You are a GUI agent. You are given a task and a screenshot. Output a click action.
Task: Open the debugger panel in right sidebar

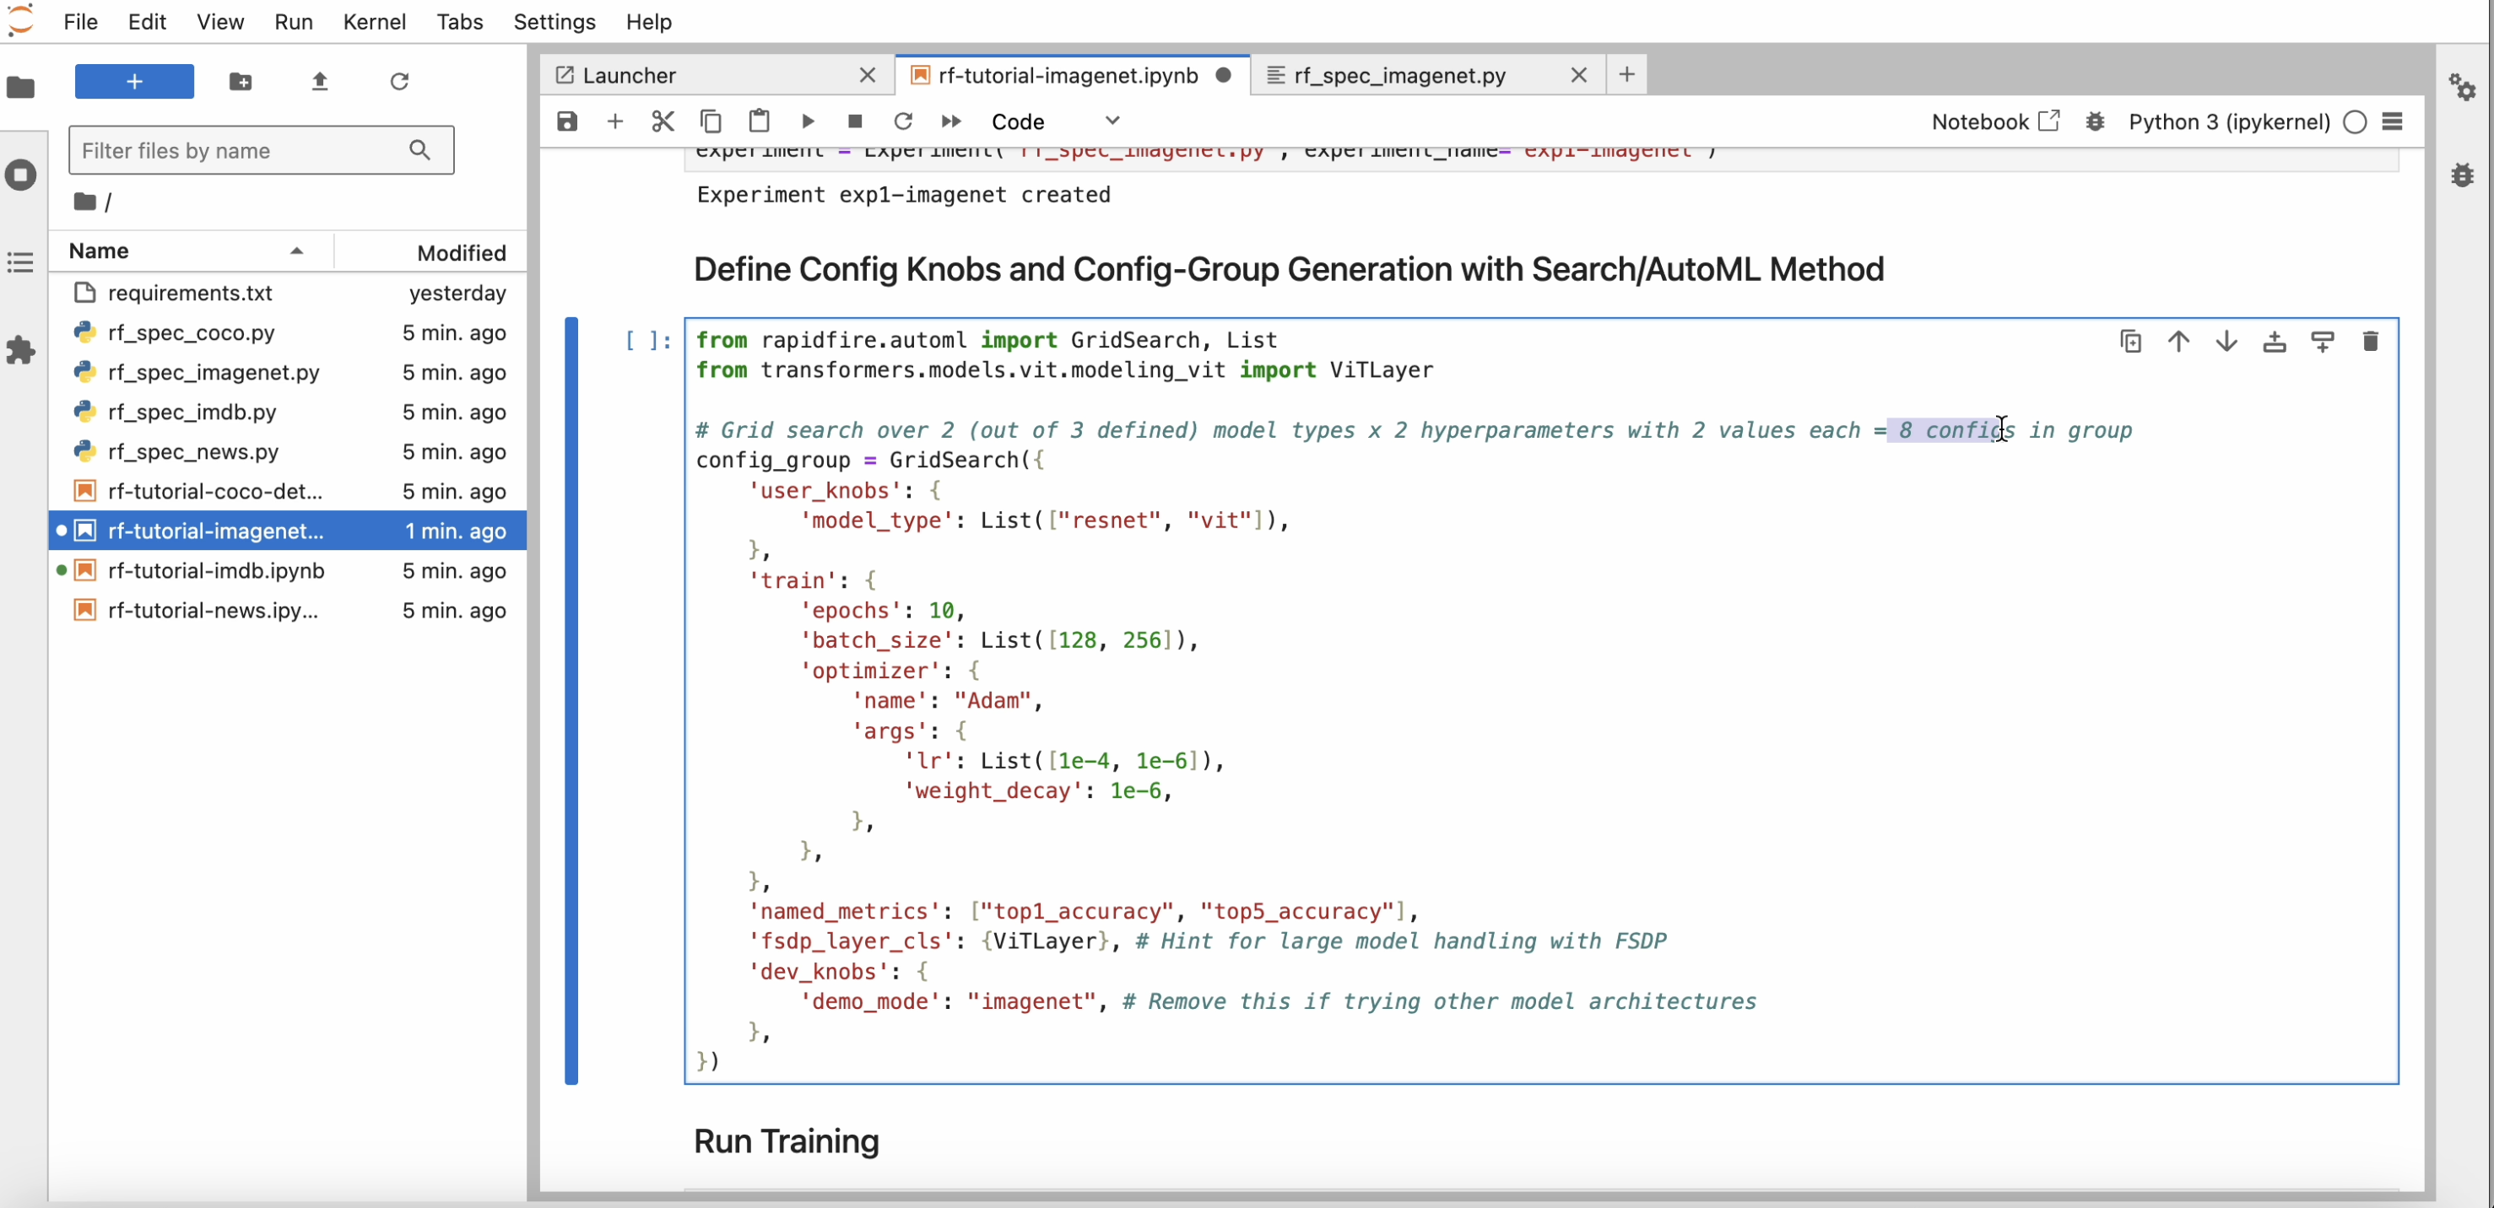click(x=2462, y=175)
